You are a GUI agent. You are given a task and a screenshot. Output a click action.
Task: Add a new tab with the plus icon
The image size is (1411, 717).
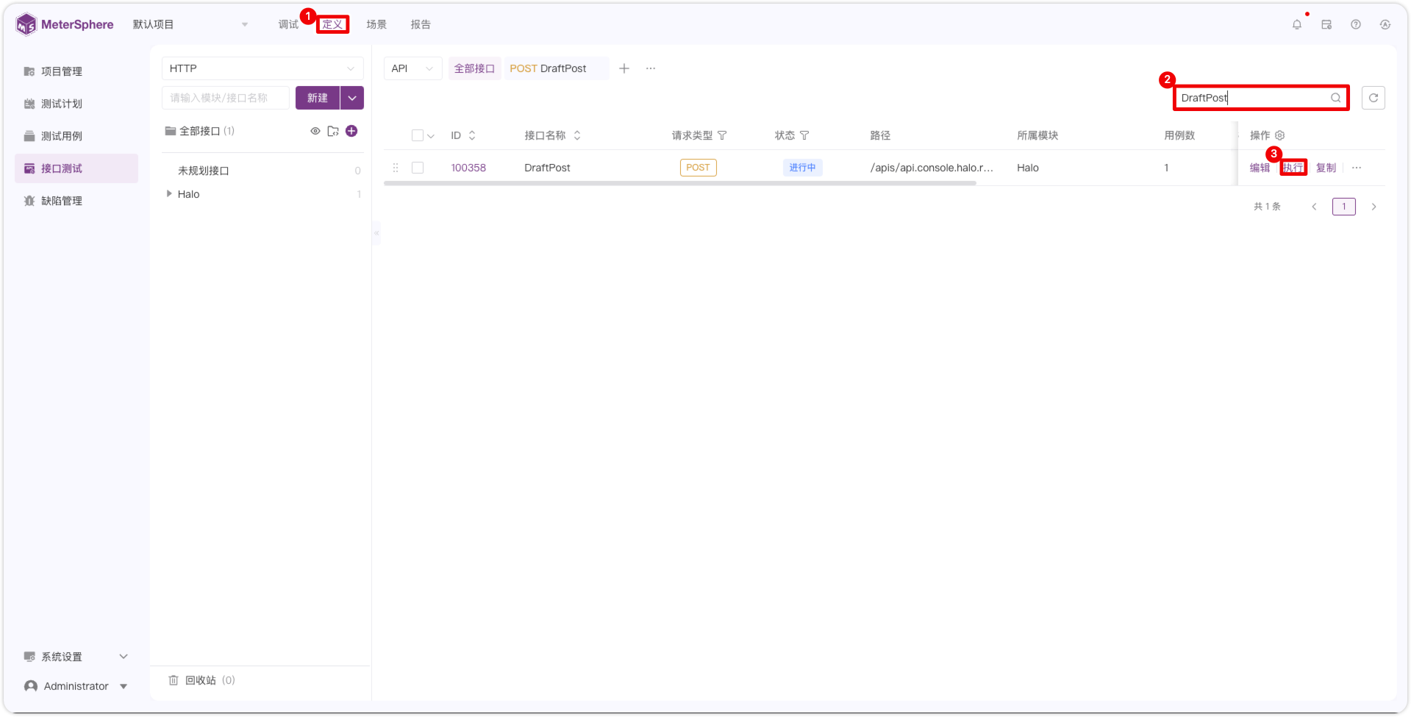pos(624,68)
